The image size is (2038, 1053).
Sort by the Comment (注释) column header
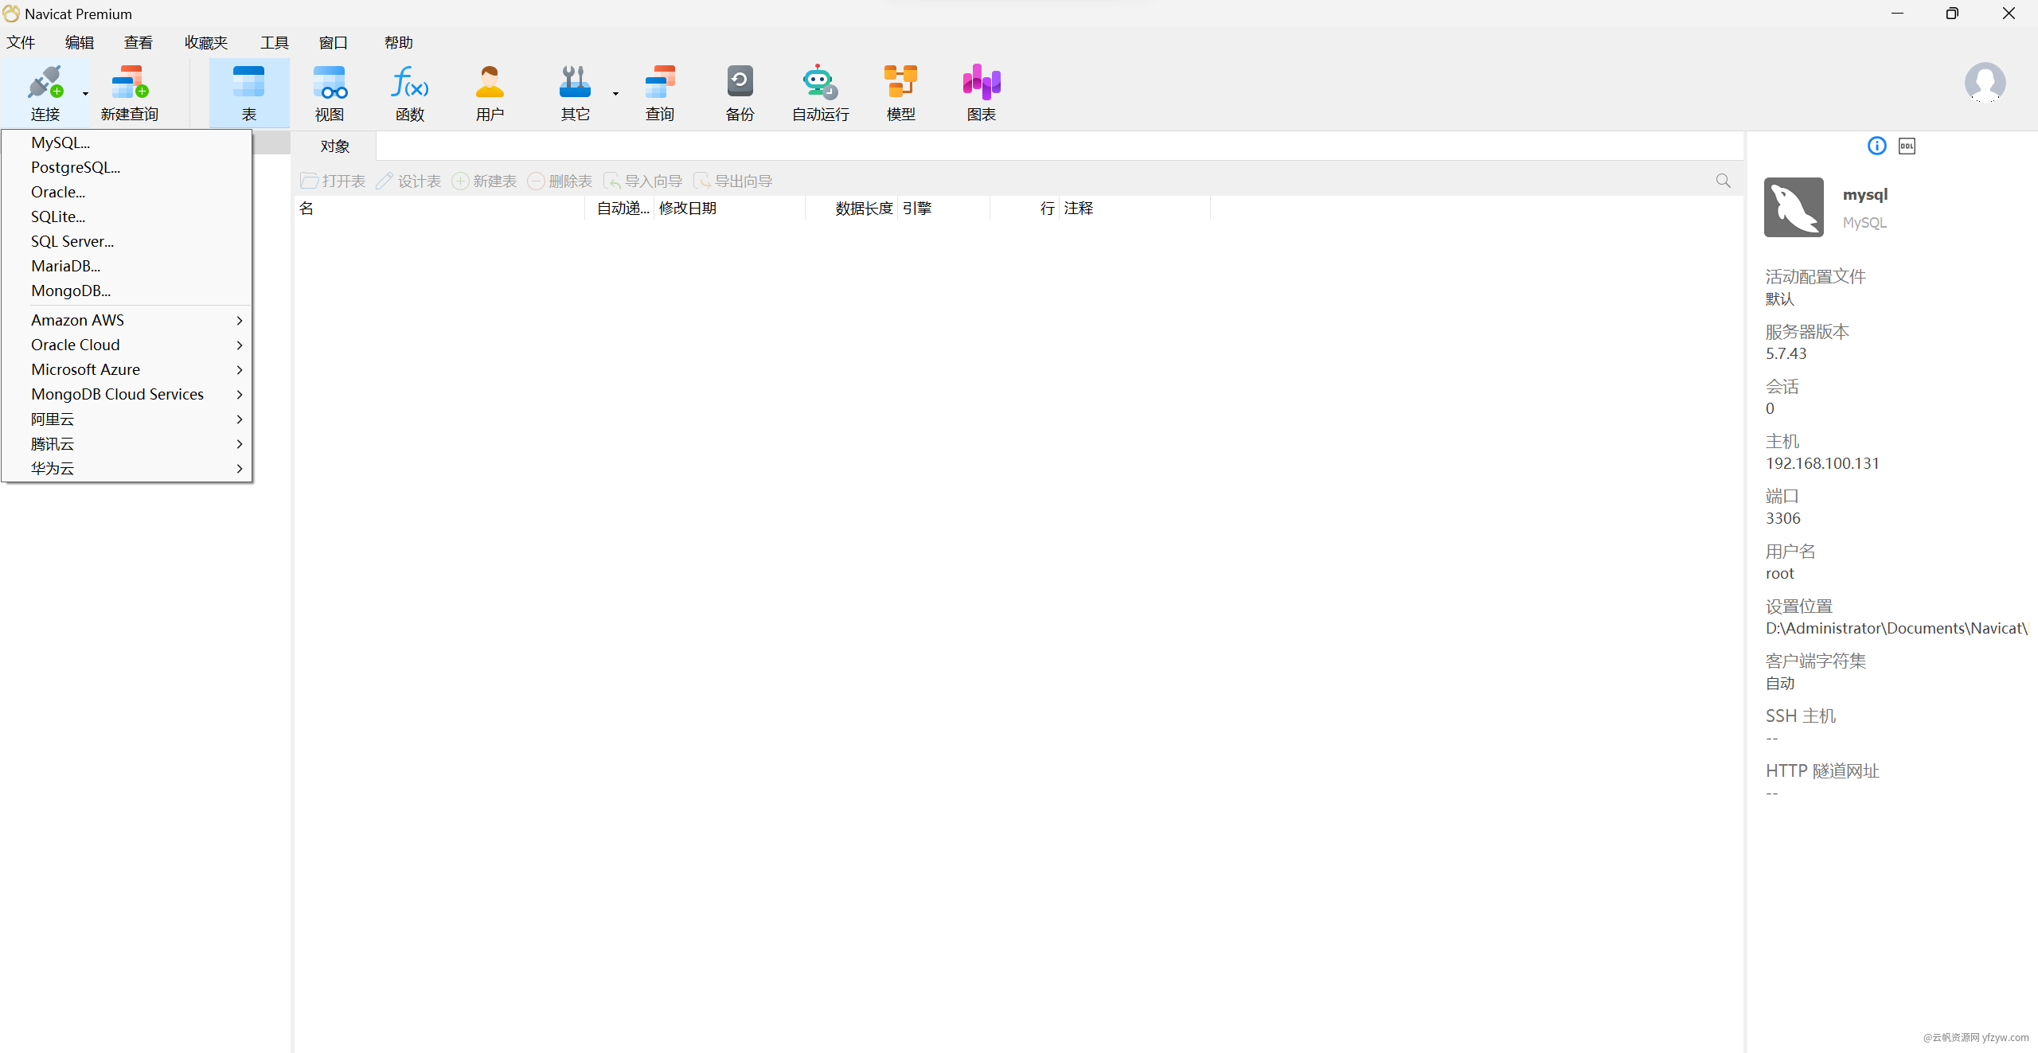coord(1134,208)
